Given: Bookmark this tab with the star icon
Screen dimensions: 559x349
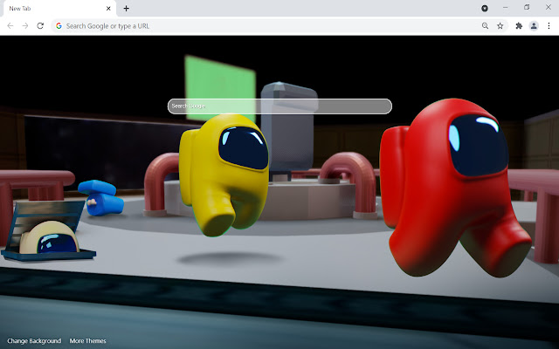Looking at the screenshot, I should pyautogui.click(x=500, y=26).
